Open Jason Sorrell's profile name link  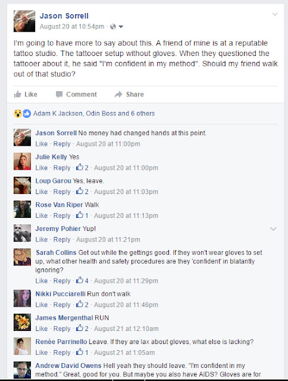[x=64, y=16]
